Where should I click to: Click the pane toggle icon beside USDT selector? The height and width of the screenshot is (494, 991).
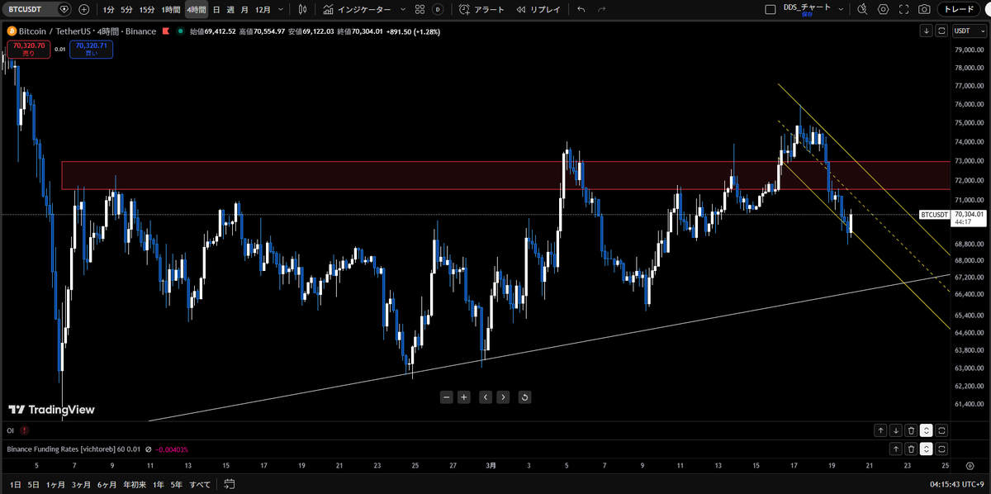tap(942, 31)
